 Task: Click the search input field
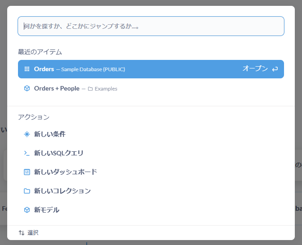151,26
